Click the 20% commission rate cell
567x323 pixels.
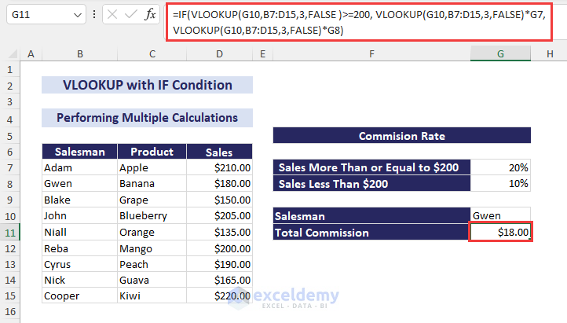click(500, 167)
